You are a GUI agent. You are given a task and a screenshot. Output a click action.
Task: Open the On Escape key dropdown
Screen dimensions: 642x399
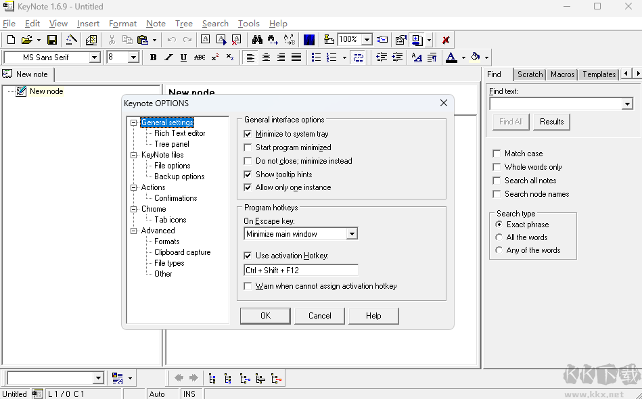click(x=352, y=234)
